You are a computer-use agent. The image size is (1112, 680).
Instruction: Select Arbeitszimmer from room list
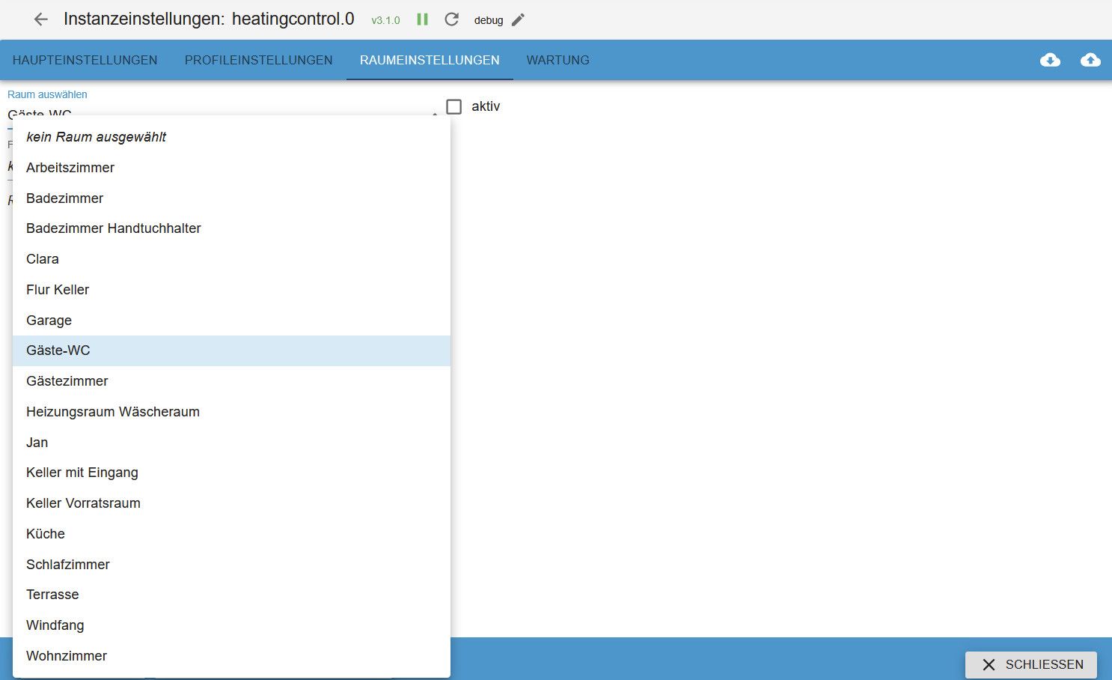click(231, 168)
